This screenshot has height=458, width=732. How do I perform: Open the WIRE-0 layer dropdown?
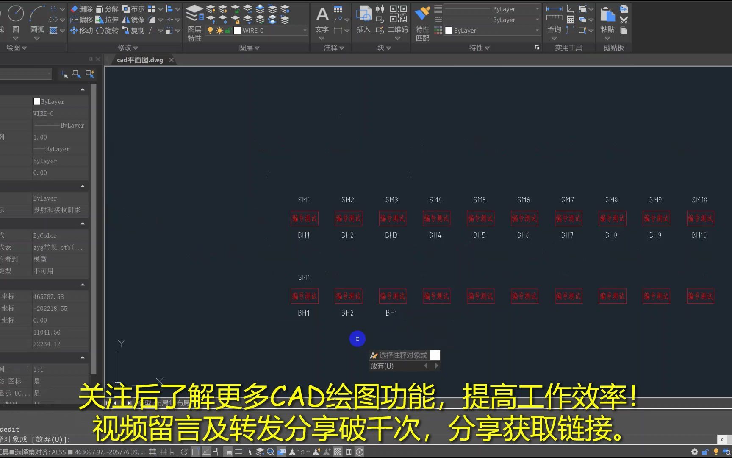(304, 30)
